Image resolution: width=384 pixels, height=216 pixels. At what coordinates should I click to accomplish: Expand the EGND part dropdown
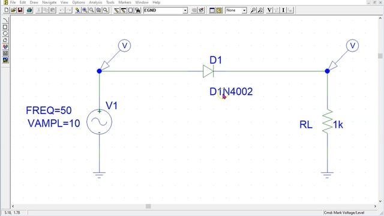point(185,10)
